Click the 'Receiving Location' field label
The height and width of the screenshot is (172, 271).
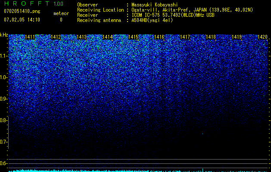pyautogui.click(x=100, y=10)
